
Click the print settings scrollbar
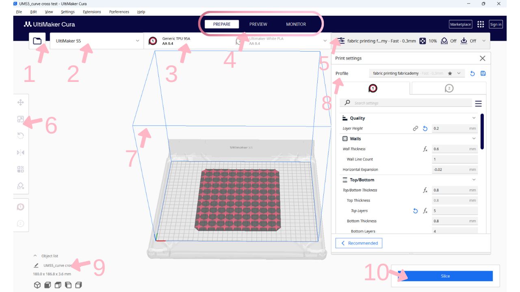pyautogui.click(x=482, y=132)
